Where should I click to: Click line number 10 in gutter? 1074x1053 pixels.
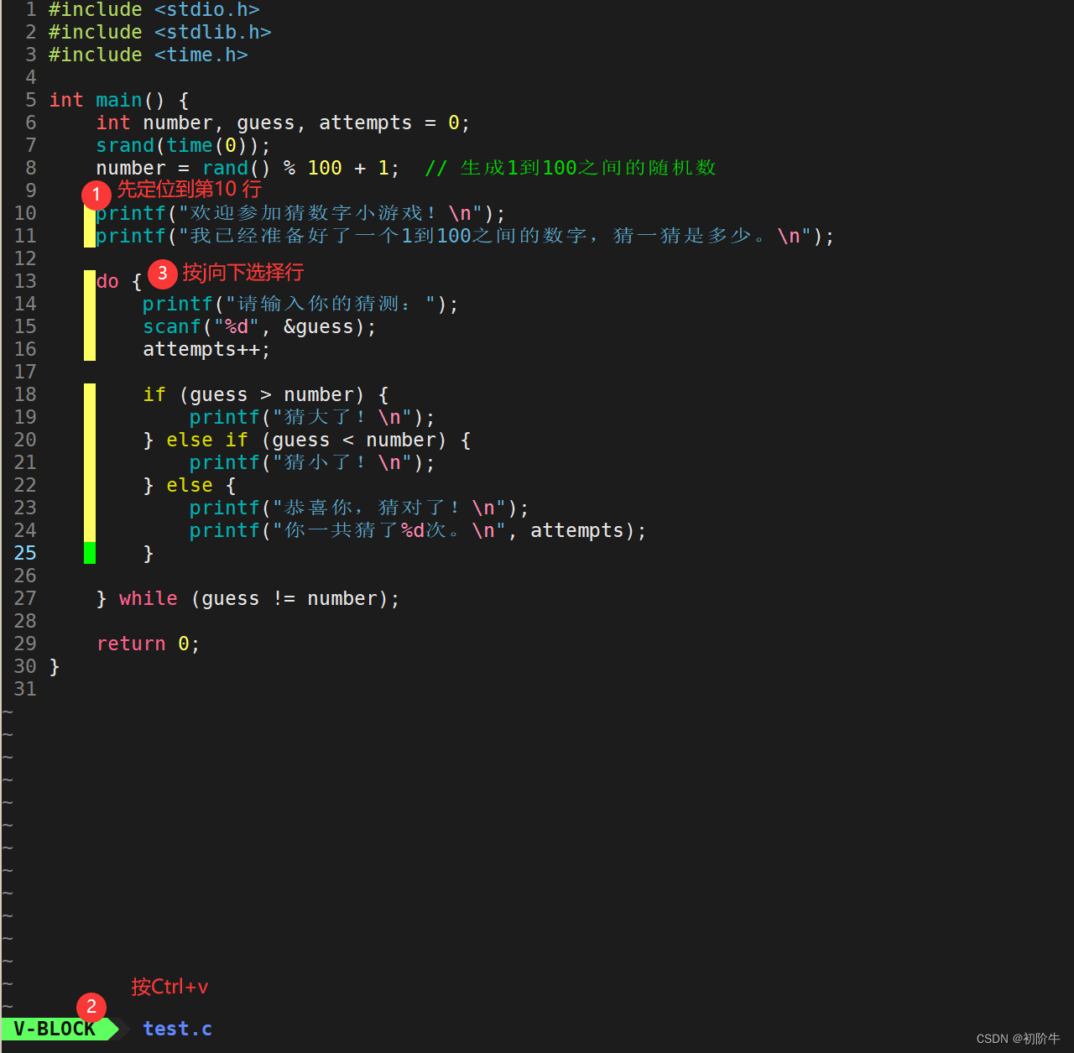[x=25, y=213]
